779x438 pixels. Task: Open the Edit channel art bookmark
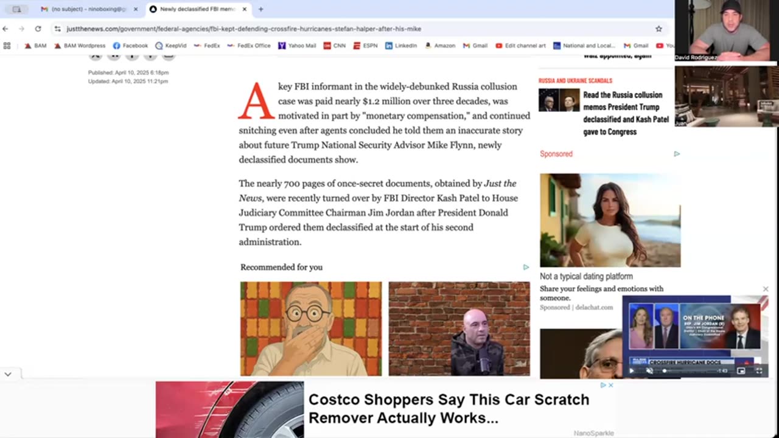point(520,46)
